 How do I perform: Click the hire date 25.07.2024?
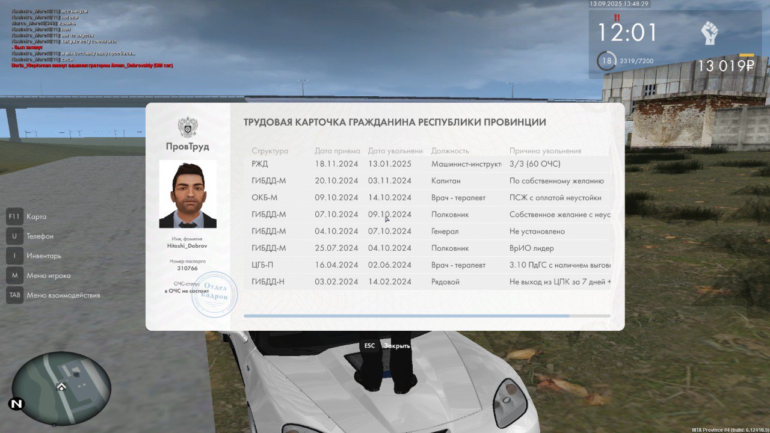(x=336, y=248)
